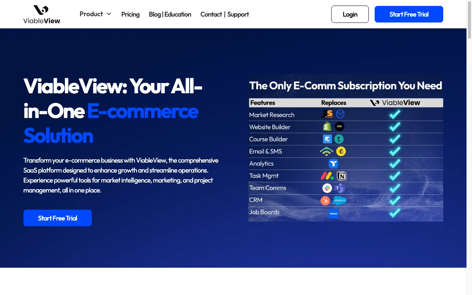
Task: Click the Salesforce cloud logo
Action: coord(340,200)
